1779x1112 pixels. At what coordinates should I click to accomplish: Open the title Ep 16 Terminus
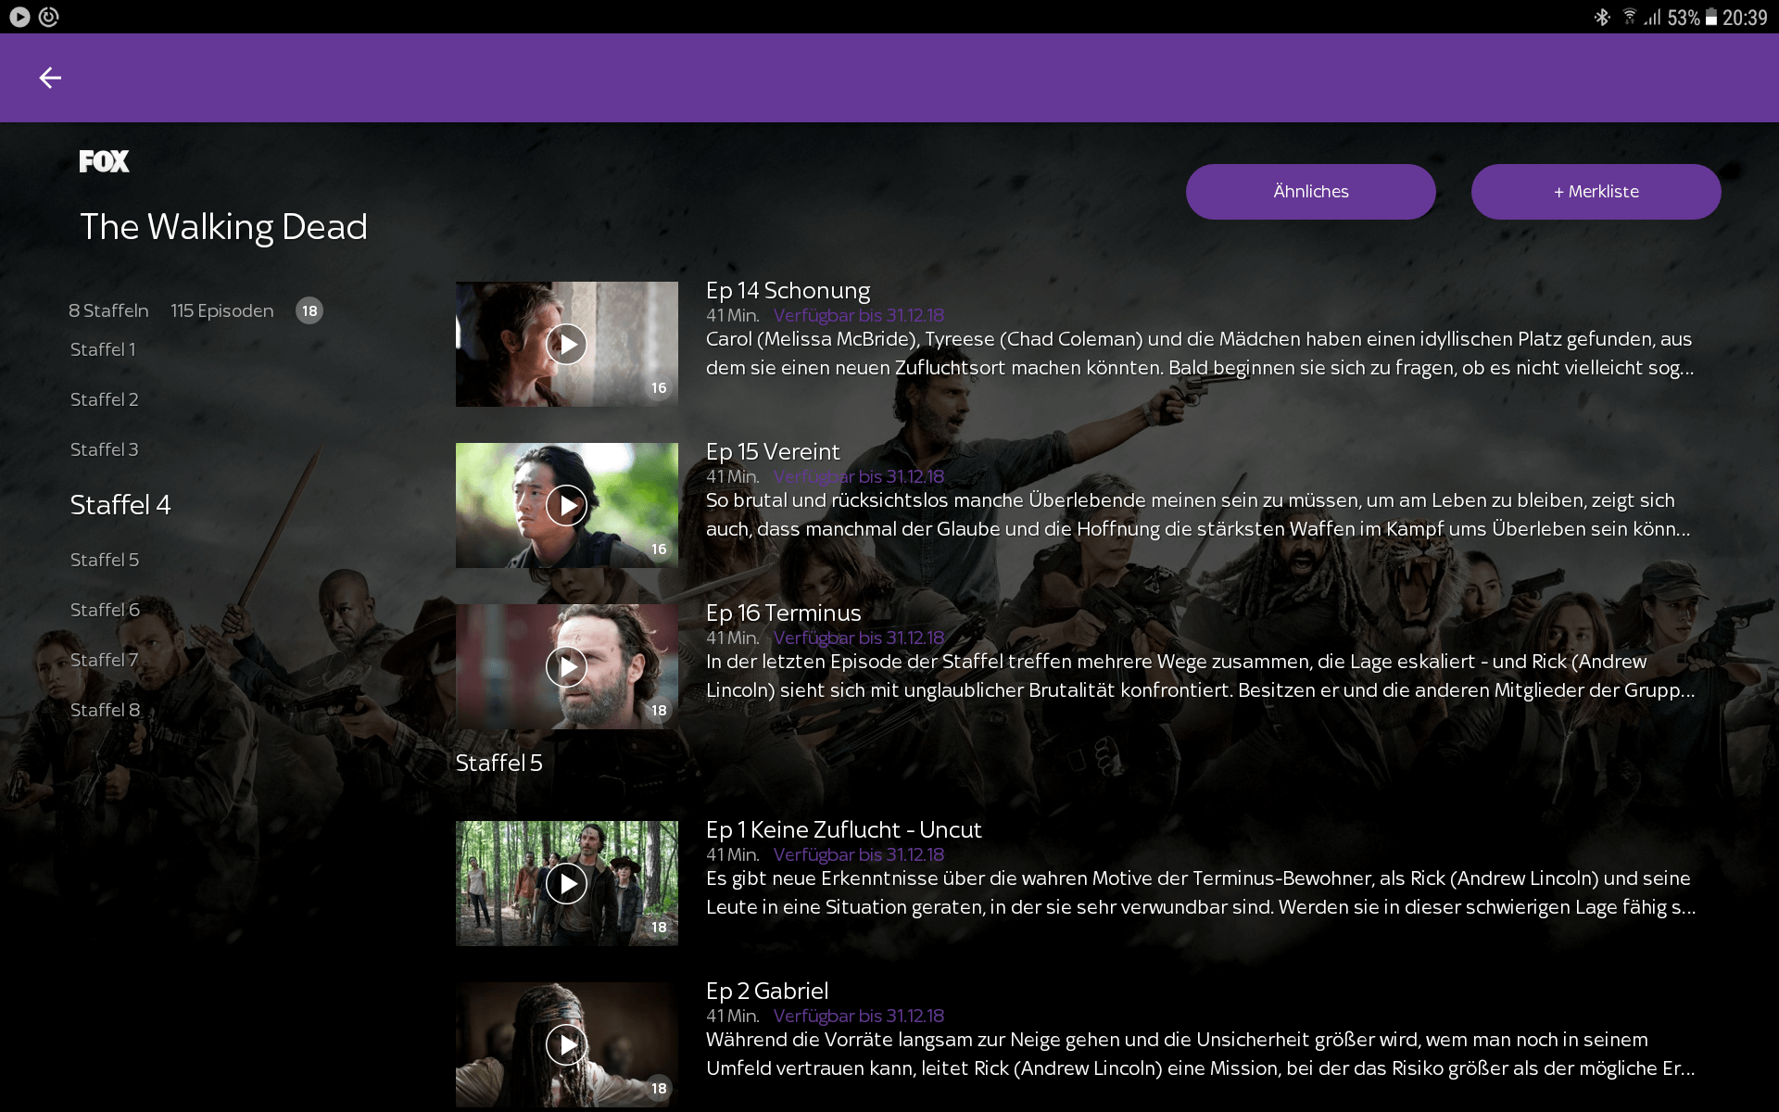pos(783,613)
